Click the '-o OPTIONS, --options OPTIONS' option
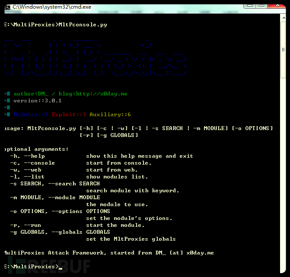Viewport: 290px width, 277px height. [60, 211]
